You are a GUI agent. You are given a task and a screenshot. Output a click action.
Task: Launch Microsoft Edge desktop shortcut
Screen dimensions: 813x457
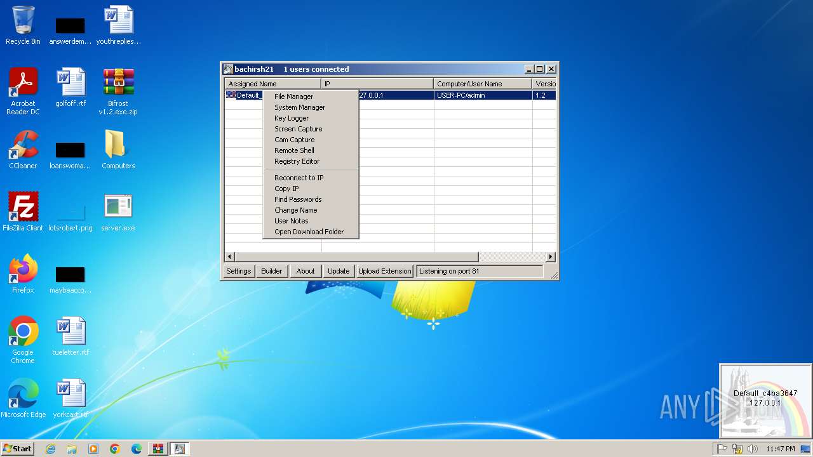[x=23, y=399]
